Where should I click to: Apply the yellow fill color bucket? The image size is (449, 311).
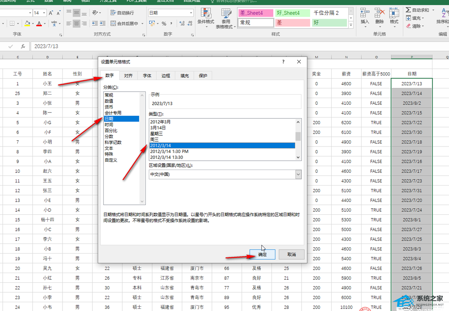pyautogui.click(x=27, y=24)
